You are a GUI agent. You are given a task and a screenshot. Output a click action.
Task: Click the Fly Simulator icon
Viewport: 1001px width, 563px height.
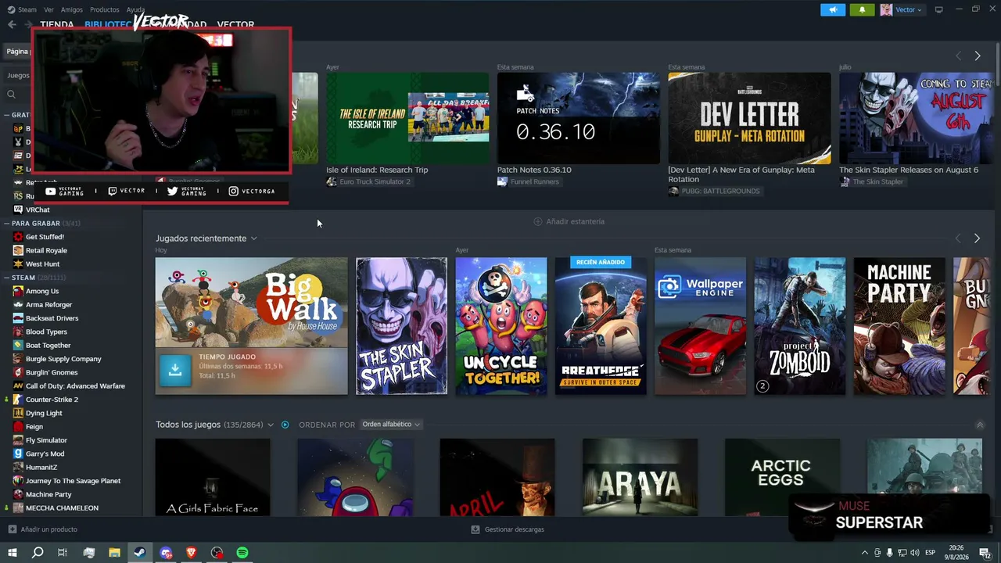click(x=18, y=440)
